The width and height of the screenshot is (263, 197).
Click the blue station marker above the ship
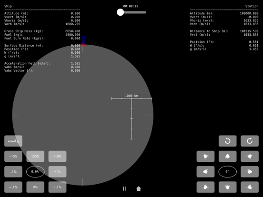pyautogui.click(x=83, y=39)
